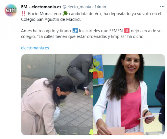Open the @electo_mania handle

pos(77,7)
